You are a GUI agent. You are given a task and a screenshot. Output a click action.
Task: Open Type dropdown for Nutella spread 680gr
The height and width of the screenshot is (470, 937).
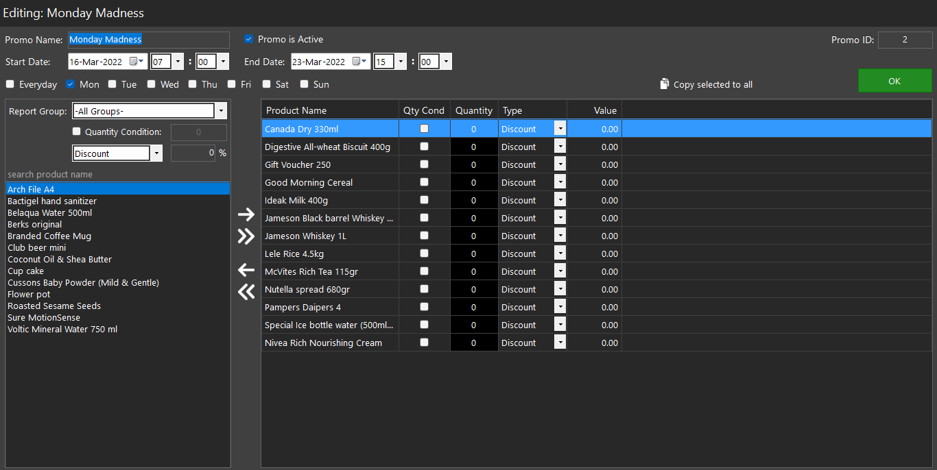[560, 289]
